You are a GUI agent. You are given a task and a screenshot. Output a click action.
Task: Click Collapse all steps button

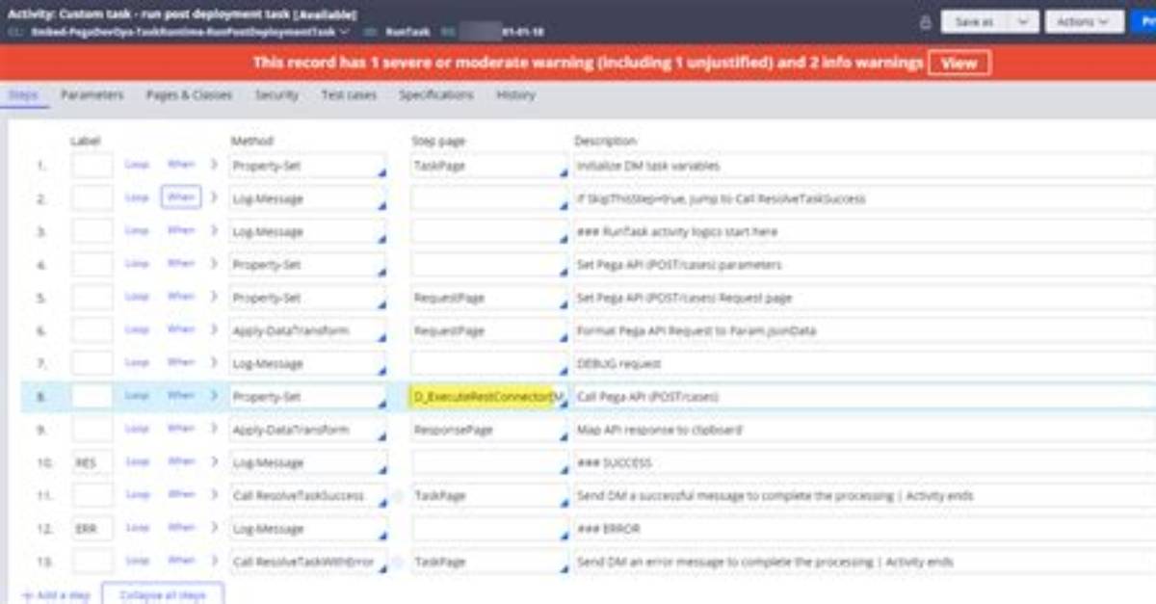(163, 595)
